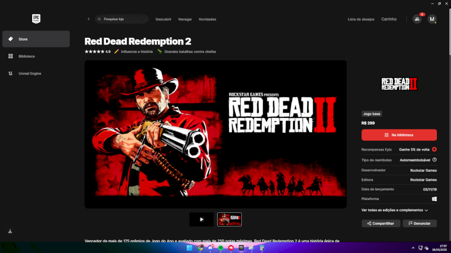Switch to the Navegar tab
Viewport: 451px width, 253px height.
click(x=185, y=19)
